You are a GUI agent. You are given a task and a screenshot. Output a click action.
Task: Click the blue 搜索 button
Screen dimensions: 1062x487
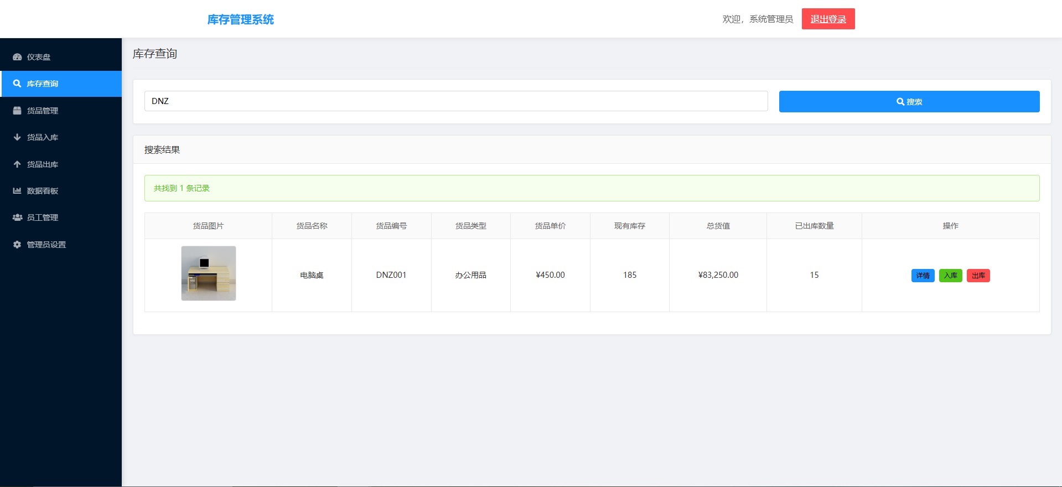909,102
